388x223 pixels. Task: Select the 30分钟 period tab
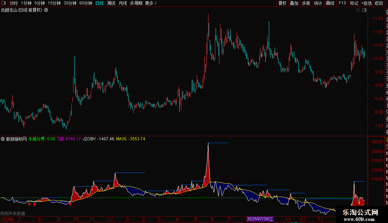pyautogui.click(x=70, y=3)
